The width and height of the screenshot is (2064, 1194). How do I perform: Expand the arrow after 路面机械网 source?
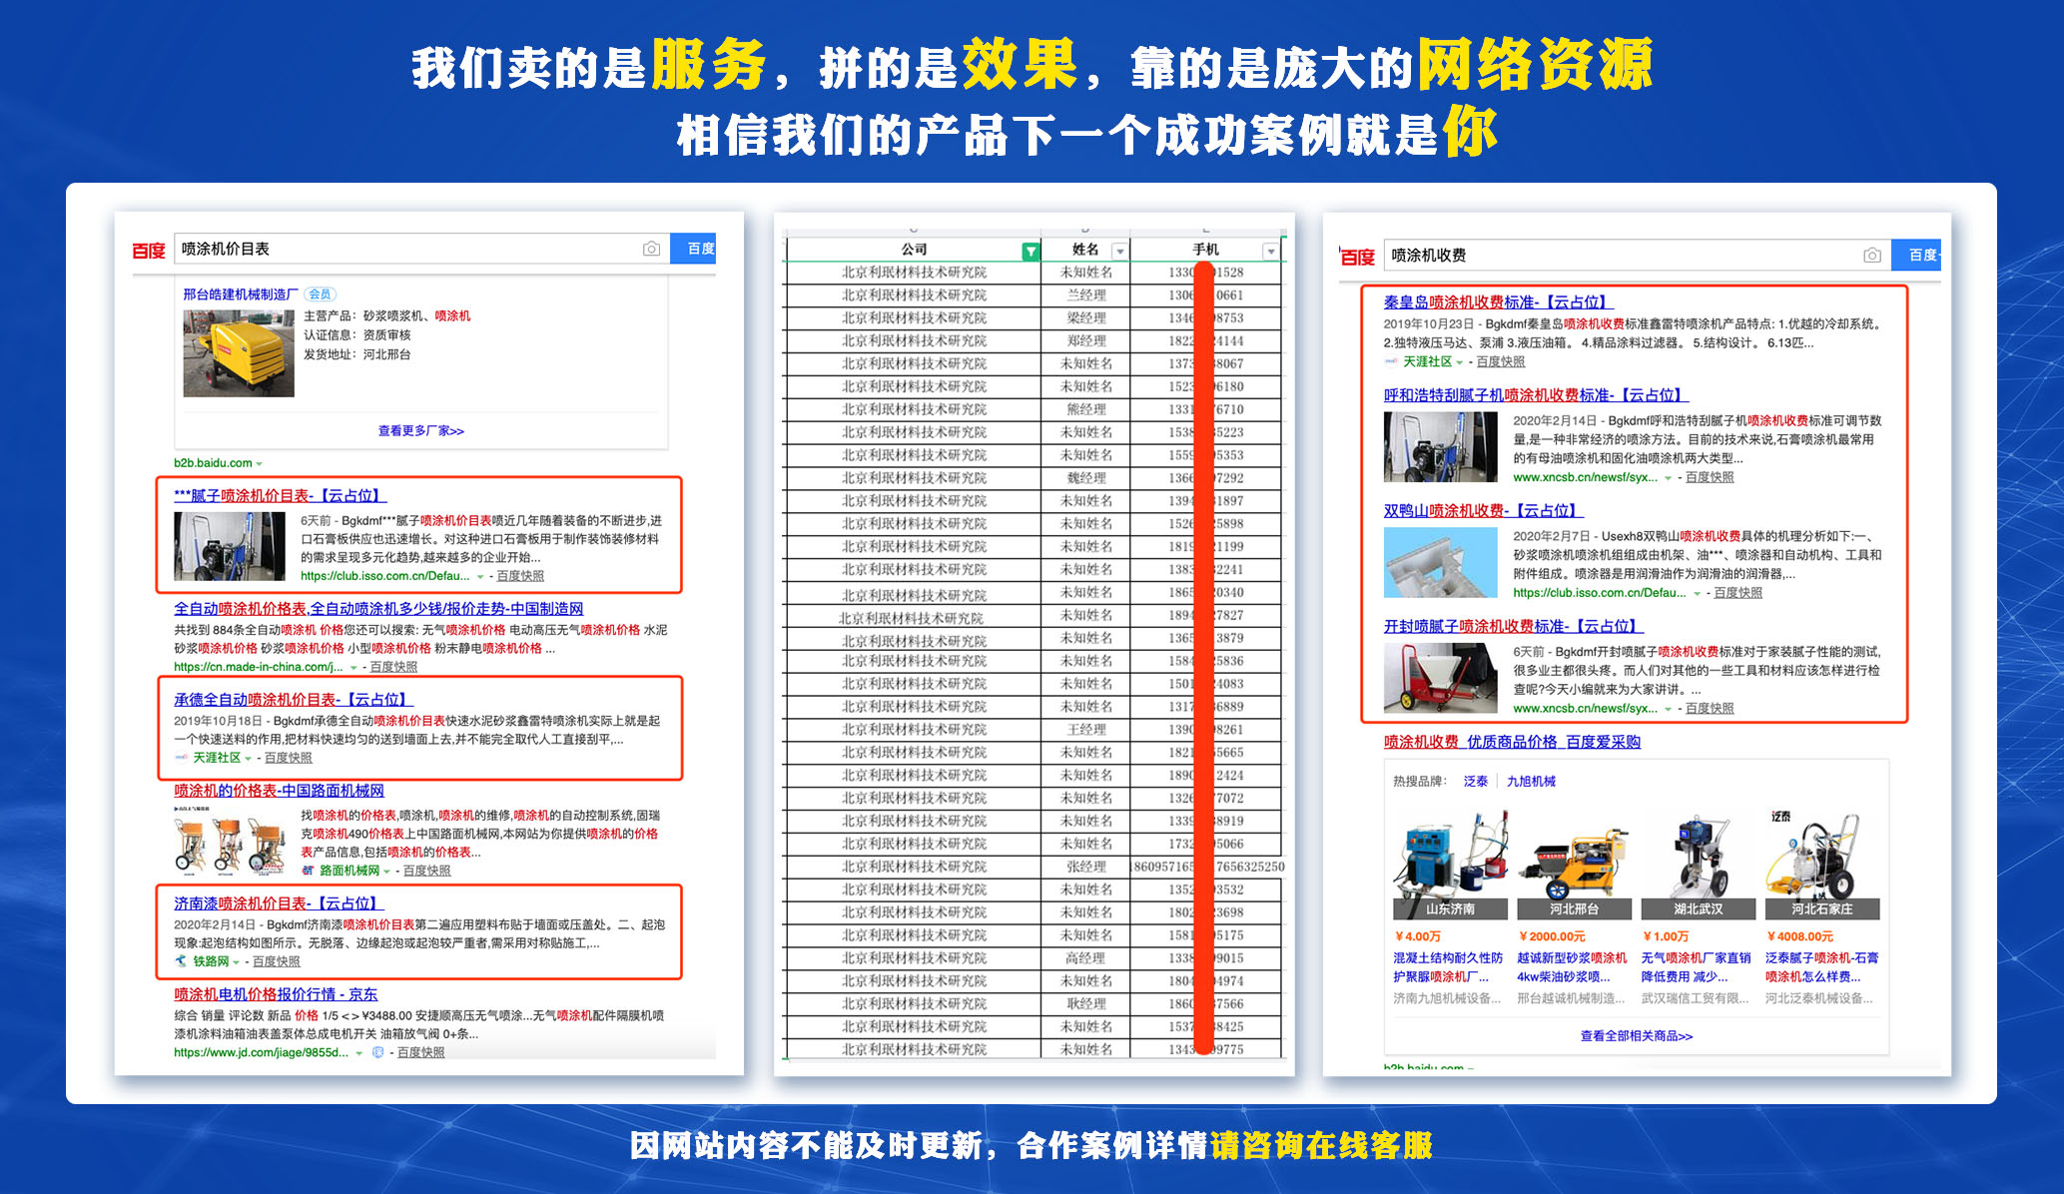387,871
